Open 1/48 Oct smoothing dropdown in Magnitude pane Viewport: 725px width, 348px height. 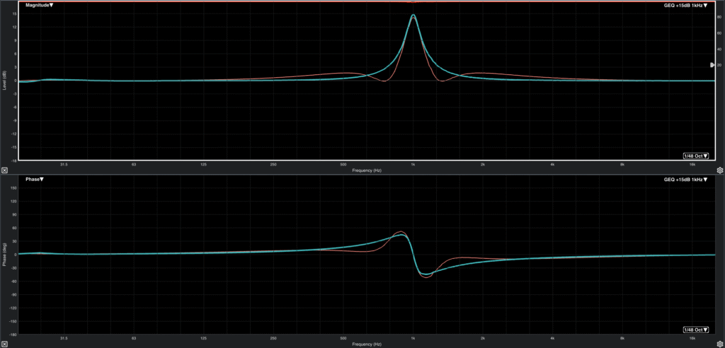tap(696, 156)
